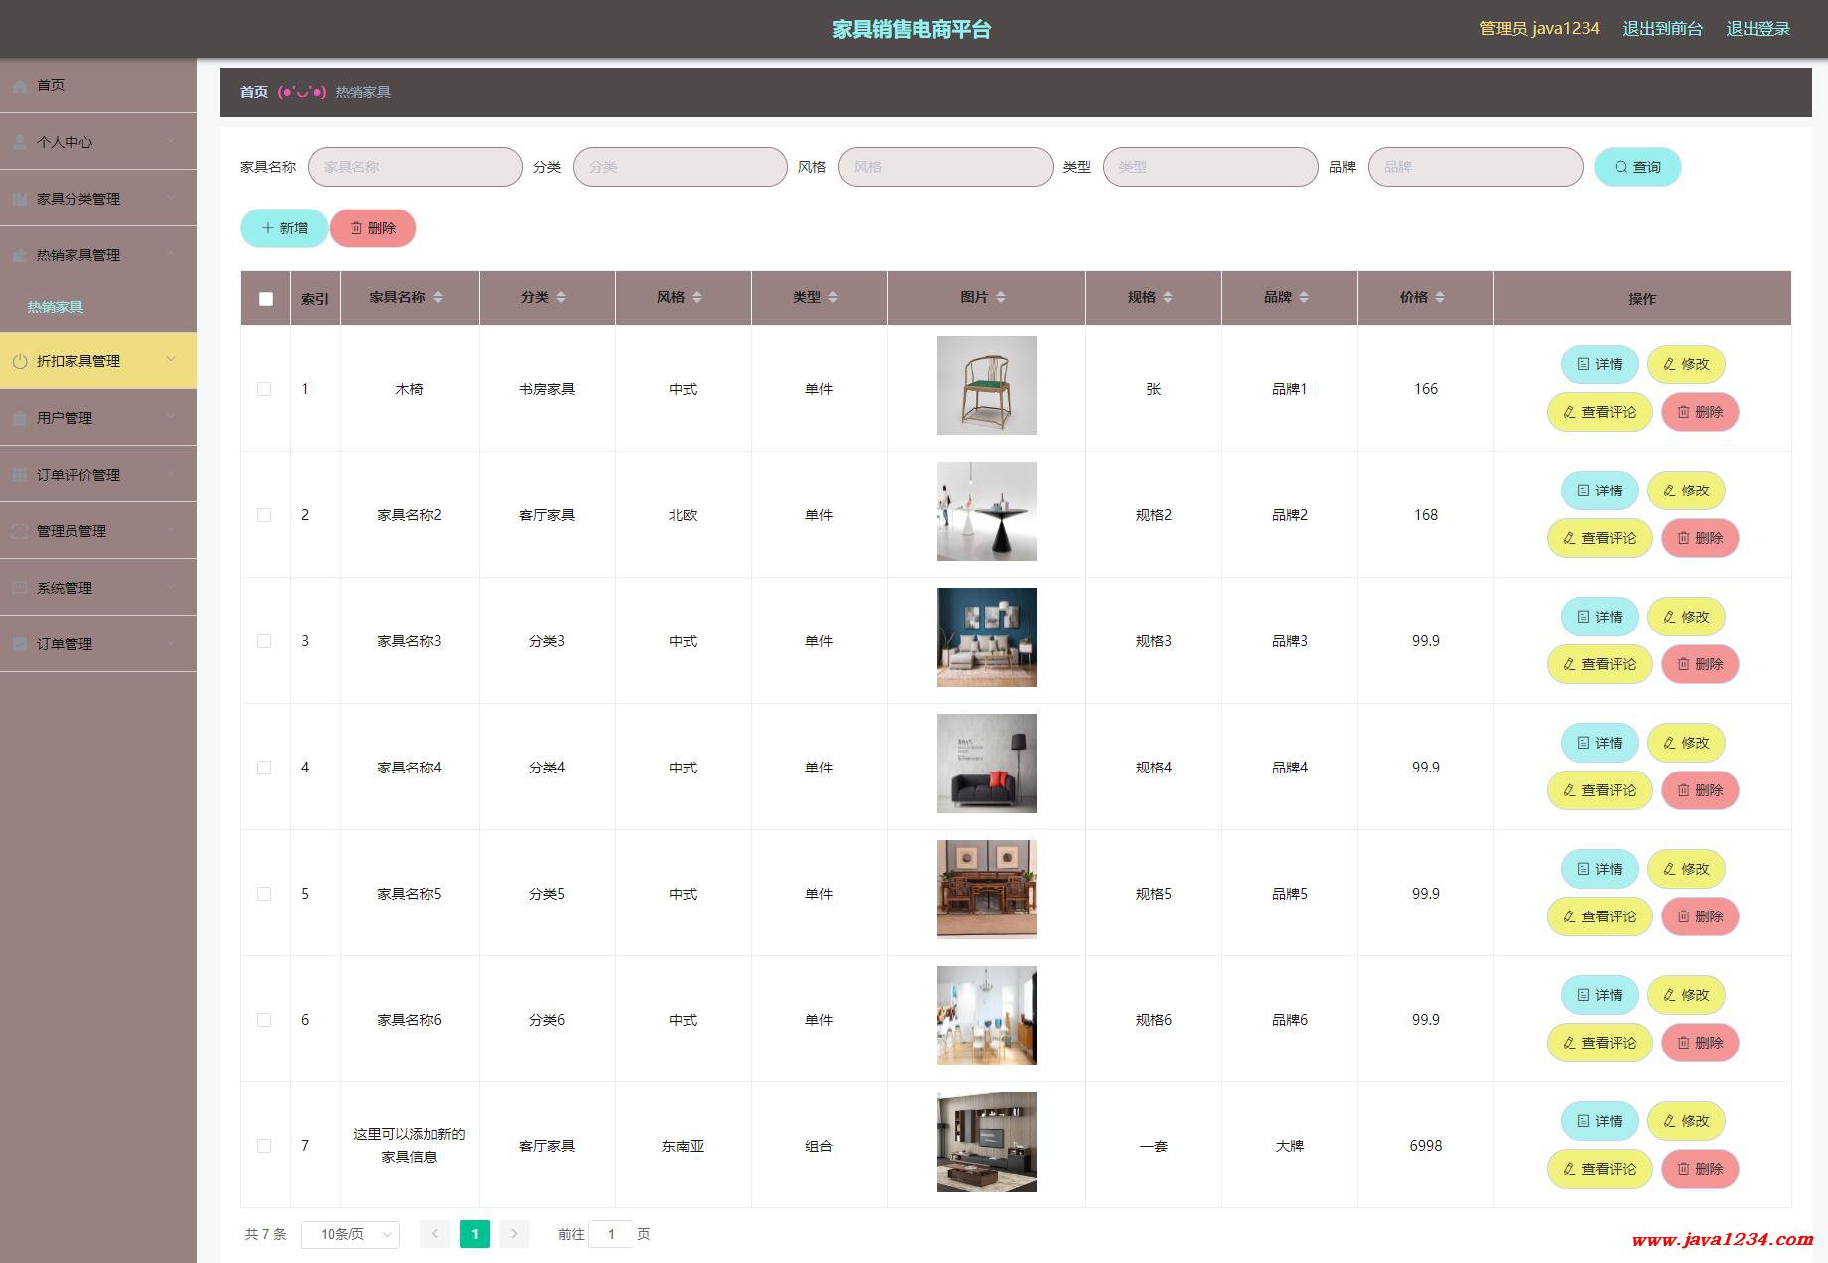Screen dimensions: 1828x1263
Task: Open the row 7 TV cabinet thumbnail
Action: (987, 1142)
